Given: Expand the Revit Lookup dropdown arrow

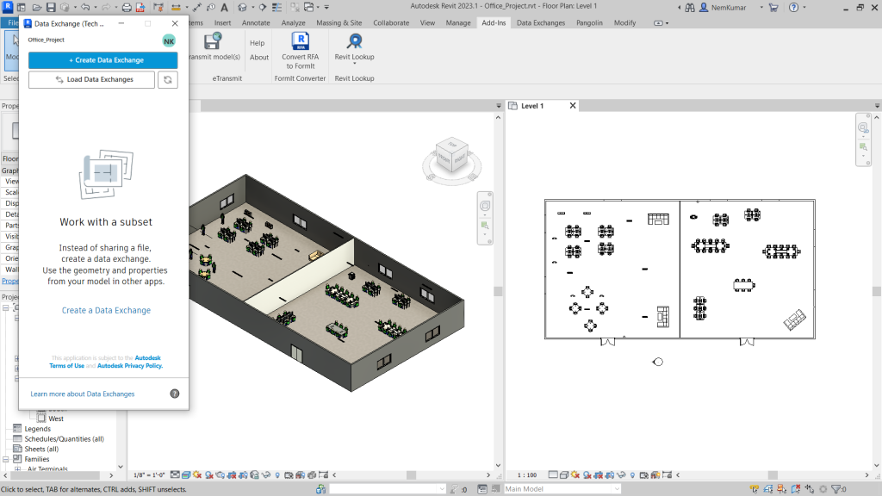Looking at the screenshot, I should tap(354, 64).
